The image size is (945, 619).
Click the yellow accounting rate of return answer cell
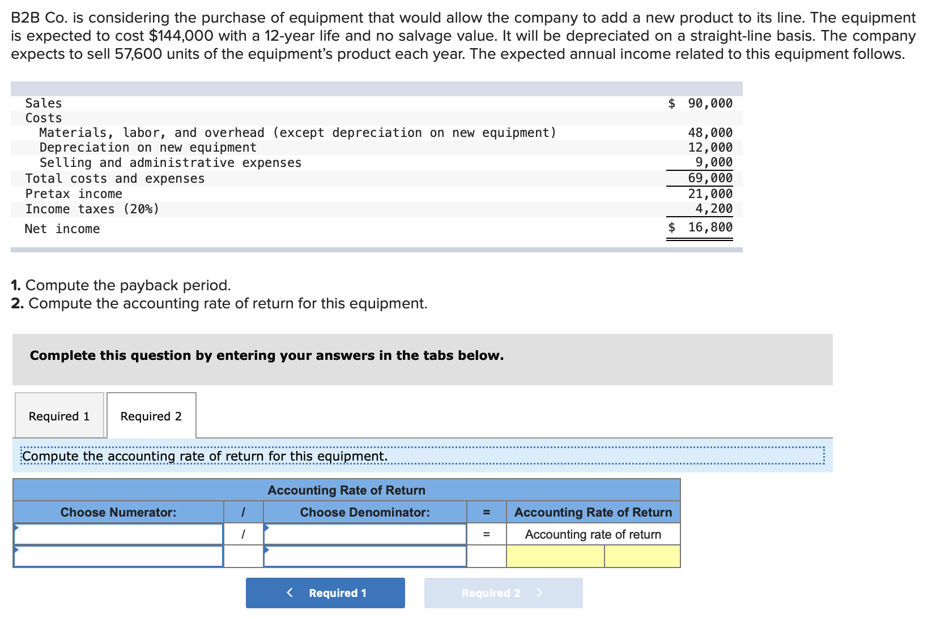[x=554, y=556]
